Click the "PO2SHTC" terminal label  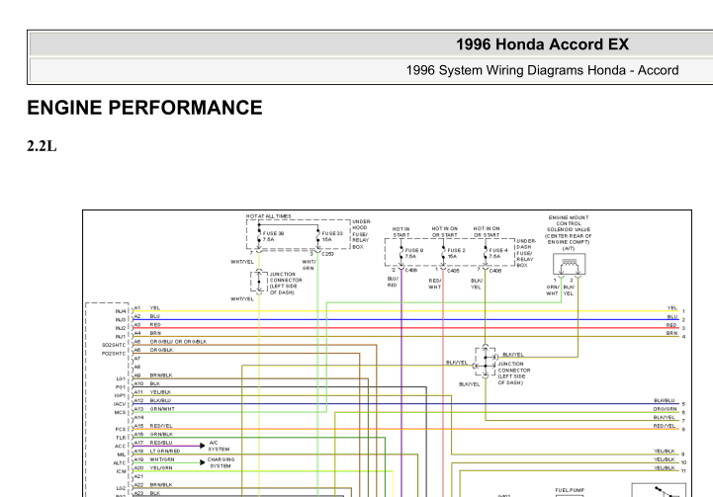pyautogui.click(x=114, y=354)
